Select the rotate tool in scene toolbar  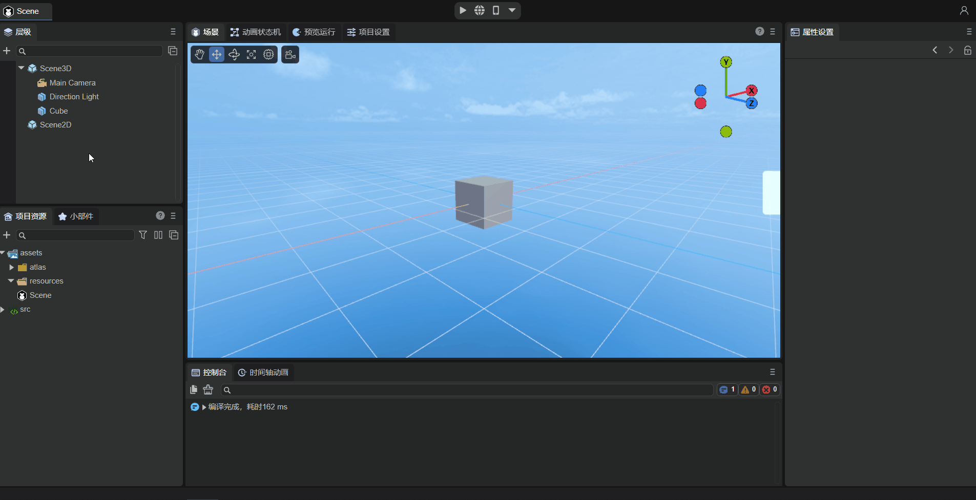pos(234,55)
